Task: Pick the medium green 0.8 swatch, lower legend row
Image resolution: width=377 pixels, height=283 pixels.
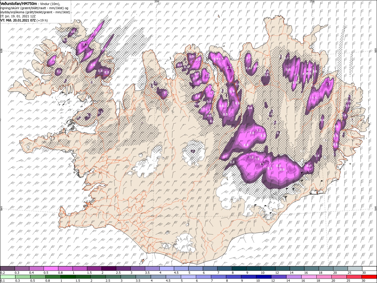Action: 53,277
